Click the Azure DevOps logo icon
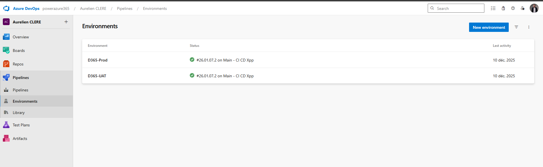 click(6, 8)
